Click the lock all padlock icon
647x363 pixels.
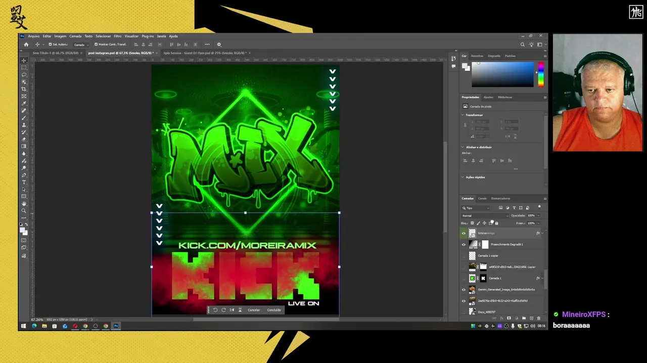tap(496, 223)
